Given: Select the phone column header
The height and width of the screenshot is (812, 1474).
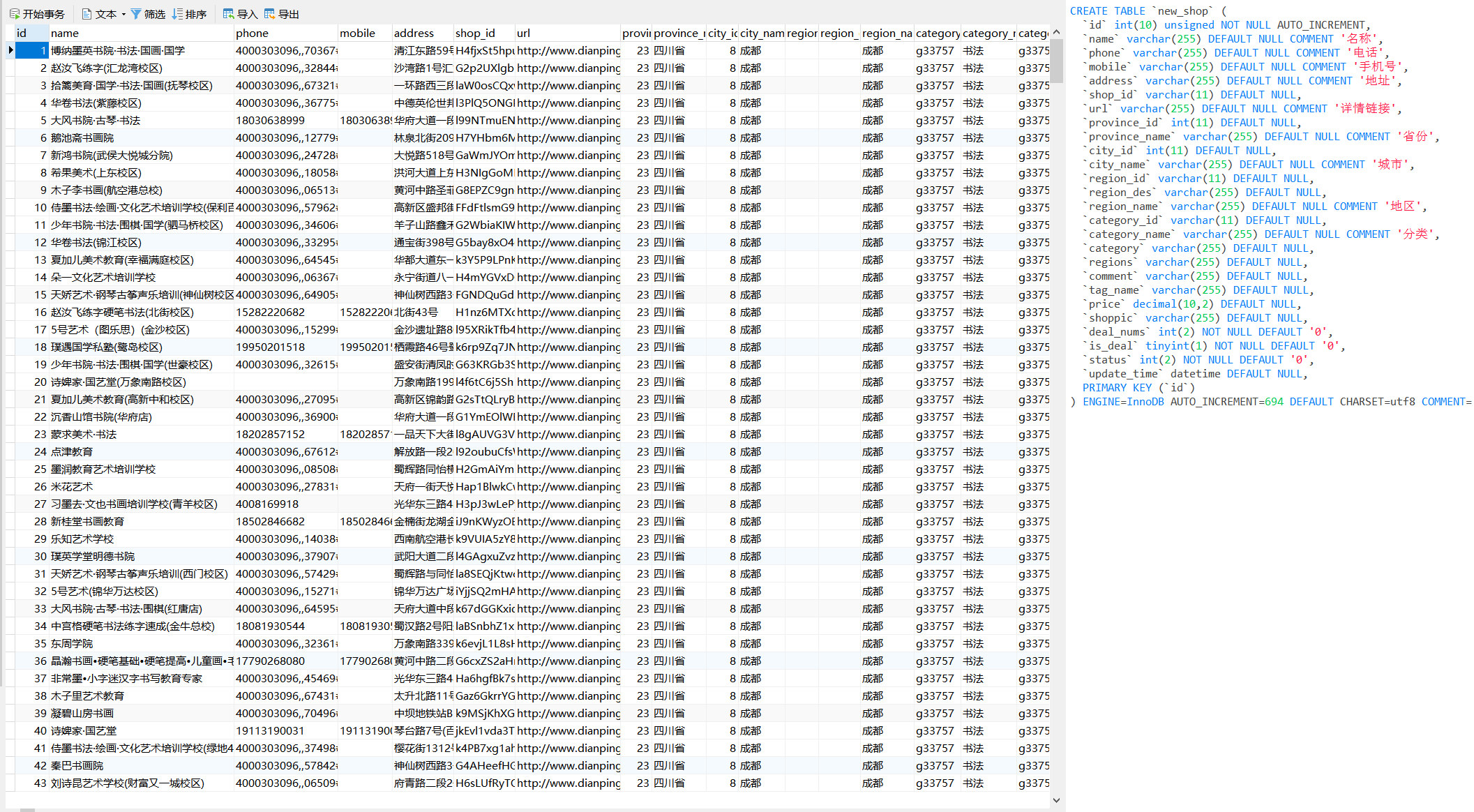Looking at the screenshot, I should tap(286, 33).
